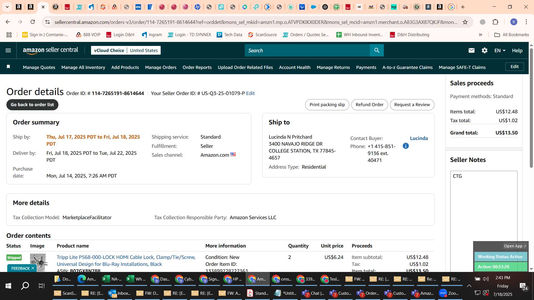Click the browser address bar URL

(x=256, y=22)
